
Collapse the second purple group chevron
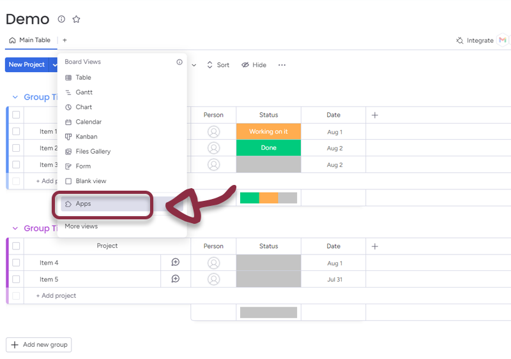[x=15, y=228]
